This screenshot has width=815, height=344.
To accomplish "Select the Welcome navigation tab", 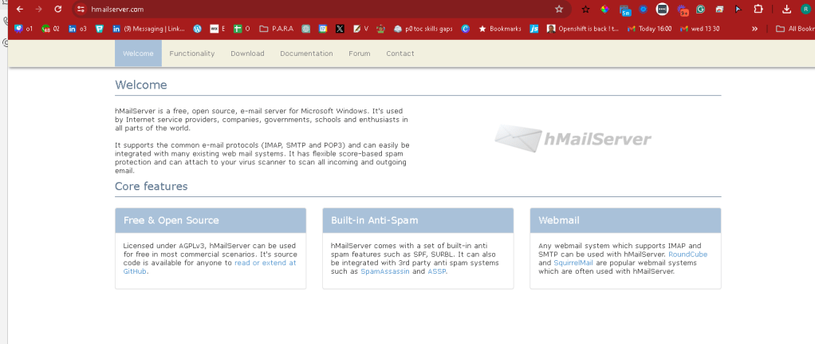I will tap(138, 53).
